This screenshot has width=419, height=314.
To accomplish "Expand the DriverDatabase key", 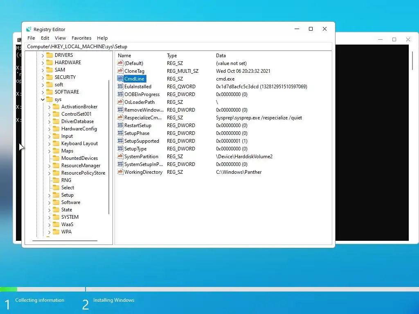I will pyautogui.click(x=49, y=121).
